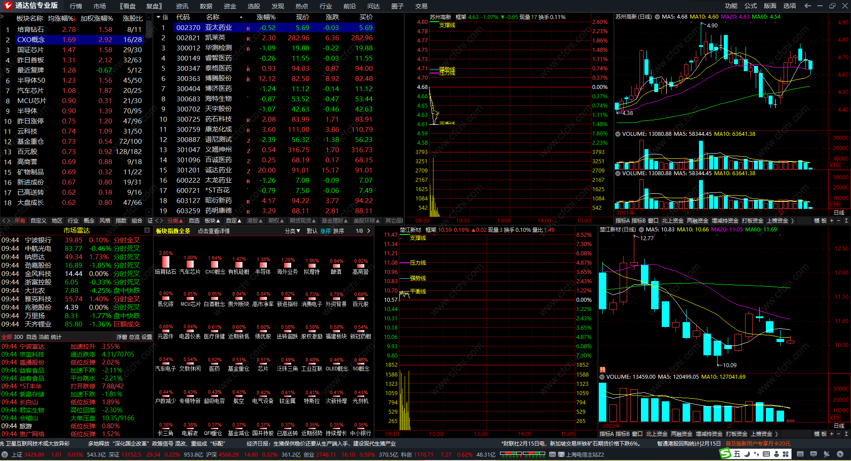The image size is (851, 461).
Task: Toggle first VOLUME indicator circle in upper chart
Action: click(617, 134)
